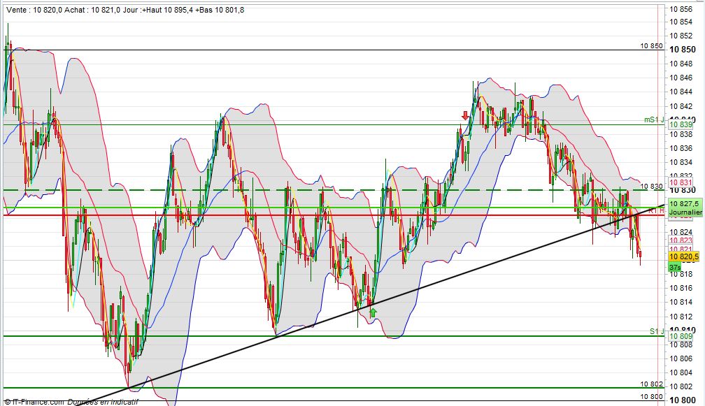The height and width of the screenshot is (406, 705).
Task: Click the 10 802 line label
Action: 652,384
